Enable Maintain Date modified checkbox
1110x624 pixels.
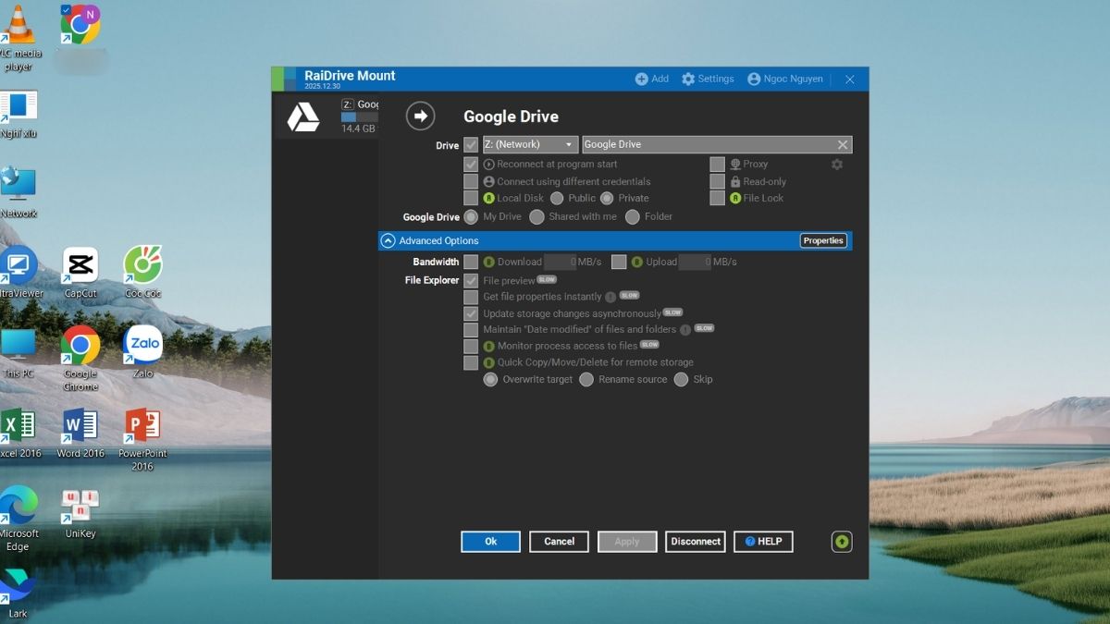point(471,329)
